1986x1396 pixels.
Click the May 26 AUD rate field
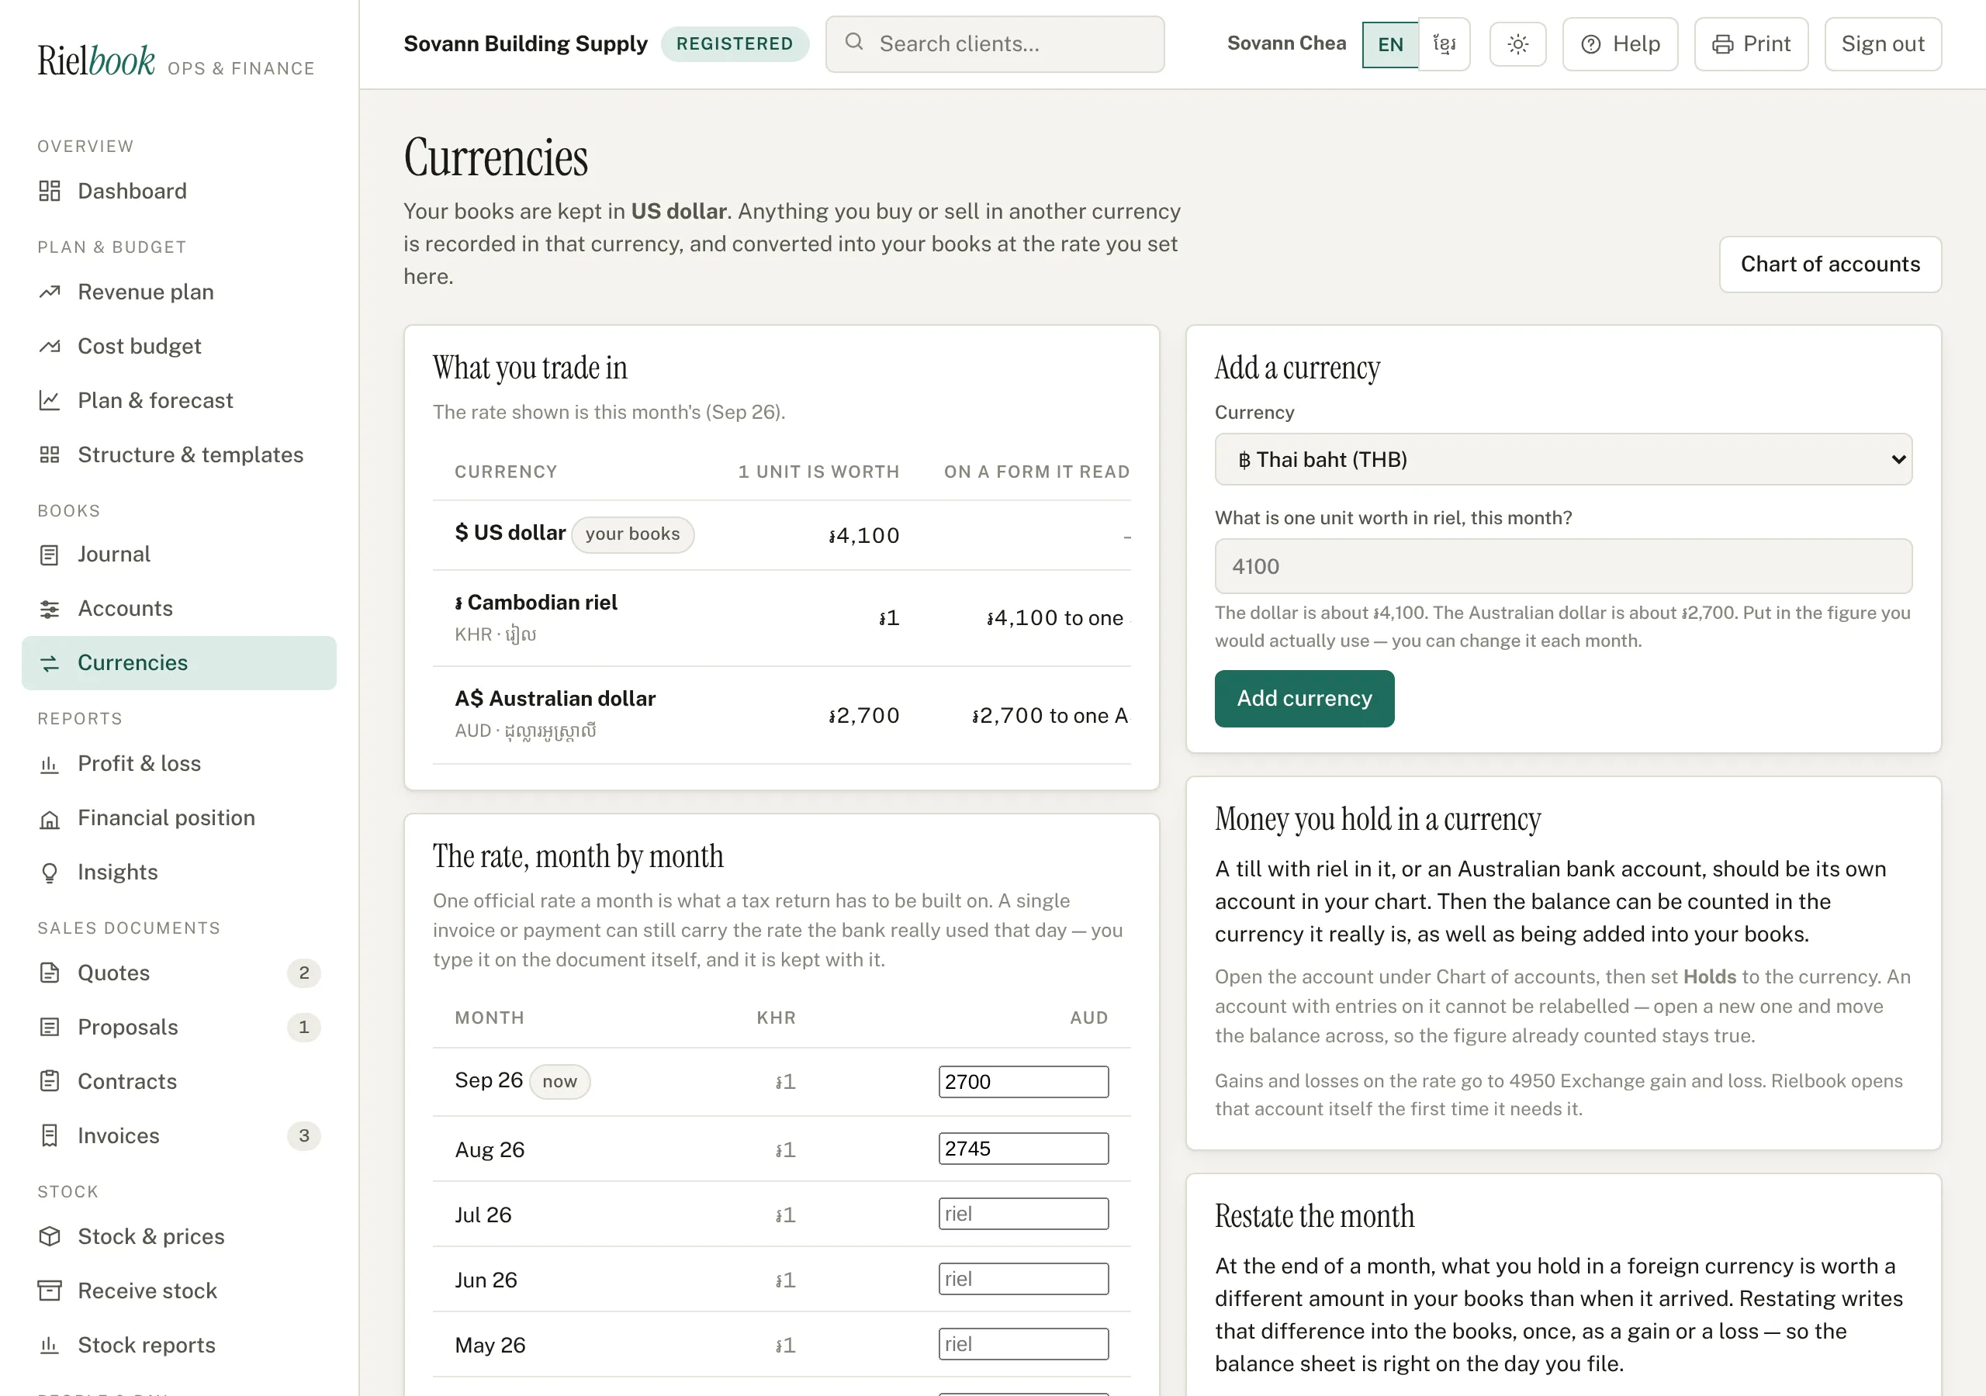(x=1023, y=1344)
